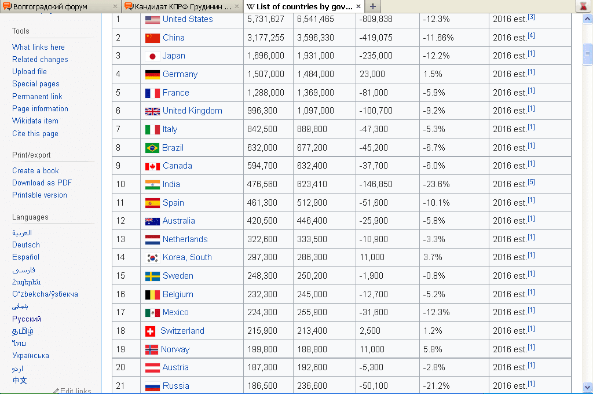Click the Australia flag icon

point(152,221)
